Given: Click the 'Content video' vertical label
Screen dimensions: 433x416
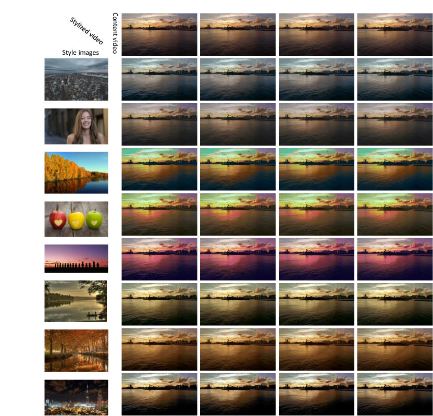Looking at the screenshot, I should click(x=115, y=33).
